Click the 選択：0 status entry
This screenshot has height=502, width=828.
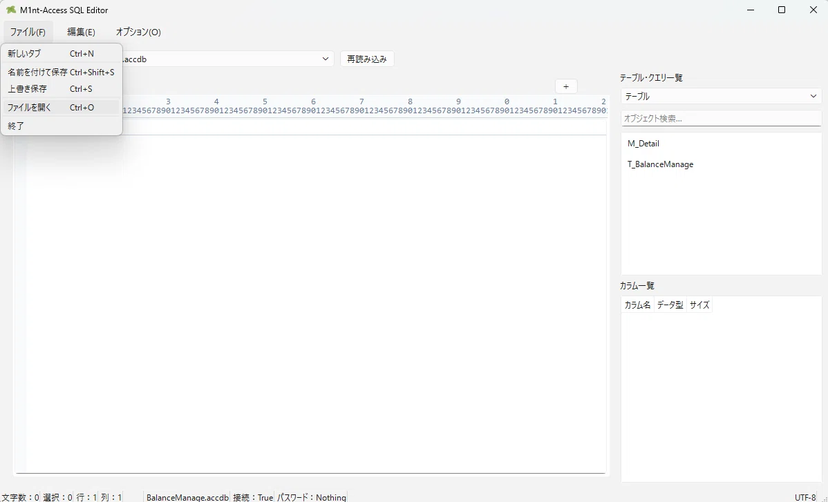coord(57,497)
